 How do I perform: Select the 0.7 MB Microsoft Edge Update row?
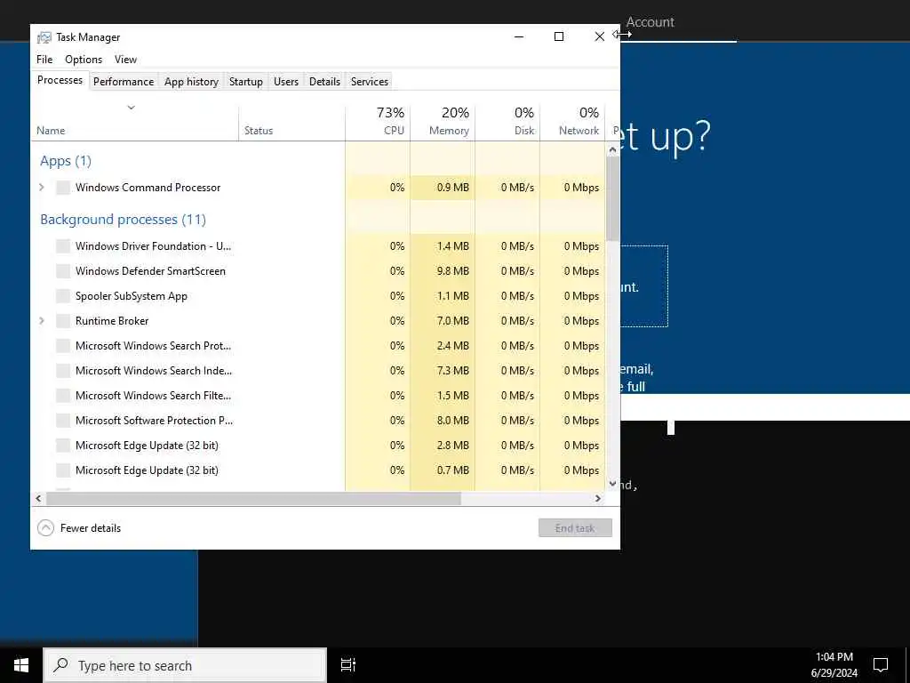tap(318, 470)
